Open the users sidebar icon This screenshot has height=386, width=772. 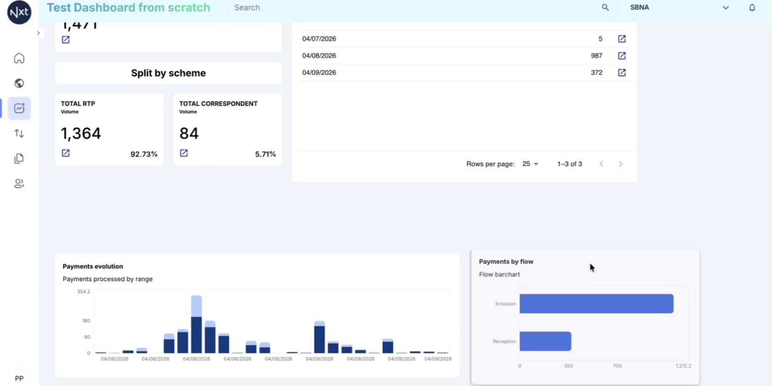19,184
